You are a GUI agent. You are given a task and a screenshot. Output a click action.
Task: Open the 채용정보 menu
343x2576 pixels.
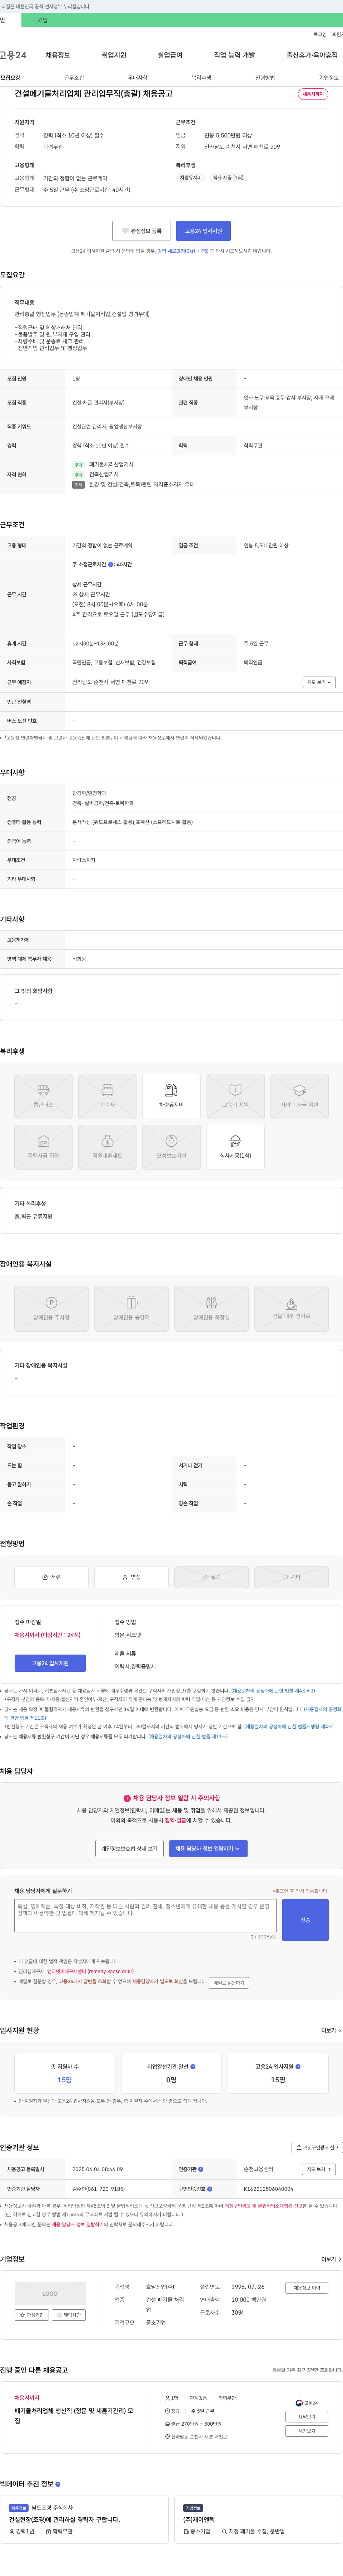tap(58, 55)
